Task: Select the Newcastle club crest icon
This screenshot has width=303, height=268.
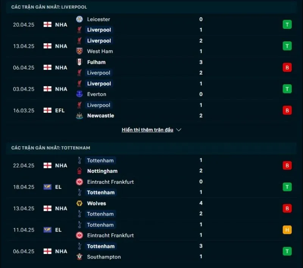Action: [80, 115]
